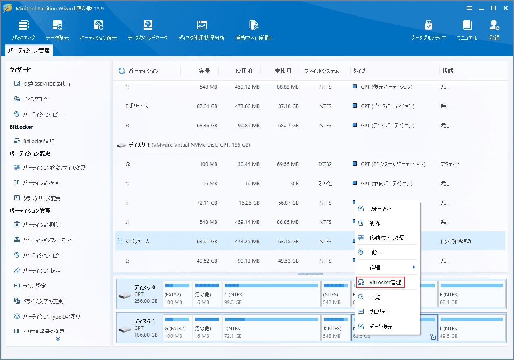The width and height of the screenshot is (514, 360).
Task: Open the データ復元 tool in the toolbar
Action: pos(57,30)
